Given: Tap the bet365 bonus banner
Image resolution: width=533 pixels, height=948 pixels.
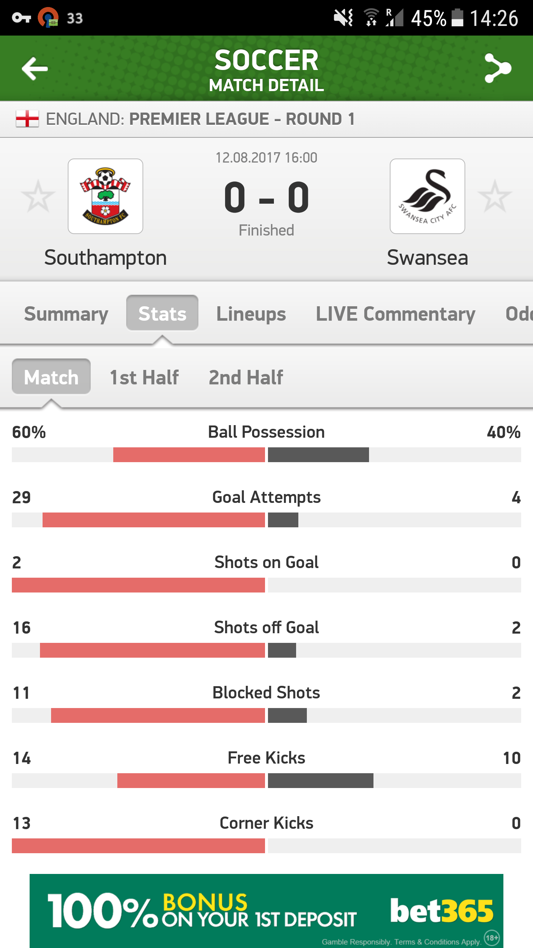Looking at the screenshot, I should (x=266, y=911).
